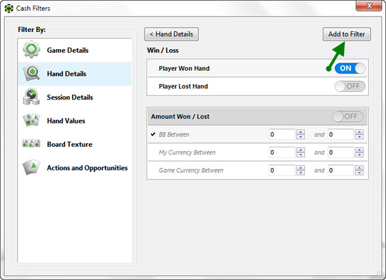Screen dimensions: 386x280
Task: Click the Game Details gear icon
Action: click(31, 49)
